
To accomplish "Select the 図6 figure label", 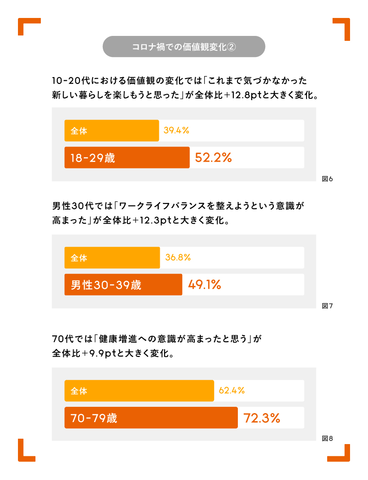I will click(327, 179).
